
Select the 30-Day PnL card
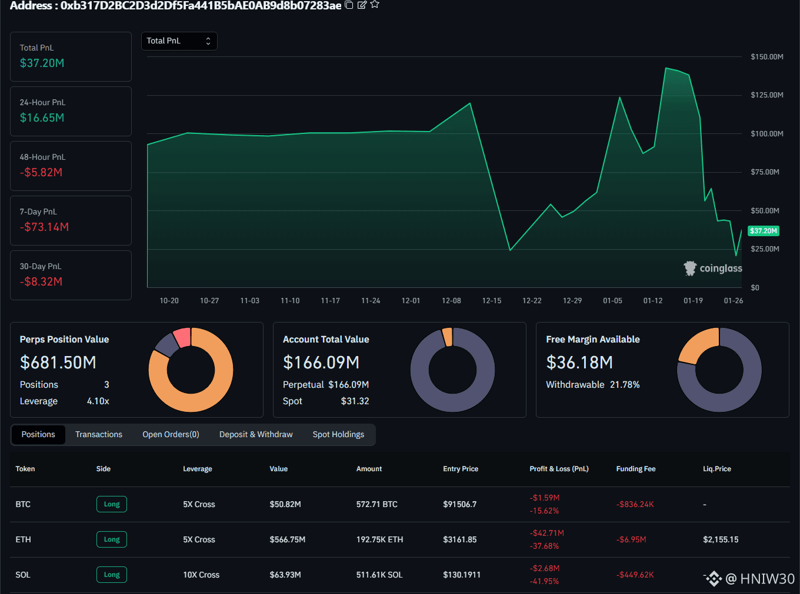tap(71, 275)
